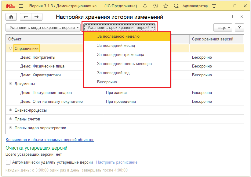Go to the home page icon
The height and width of the screenshot is (177, 251).
11,17
